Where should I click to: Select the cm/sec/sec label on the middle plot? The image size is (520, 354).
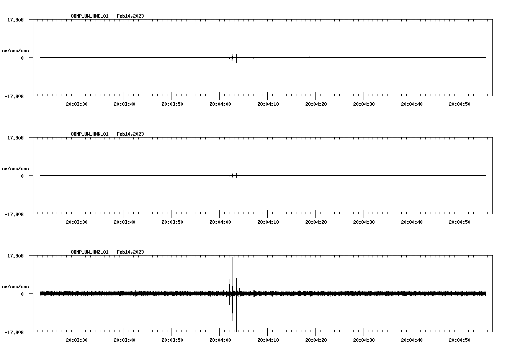point(15,168)
